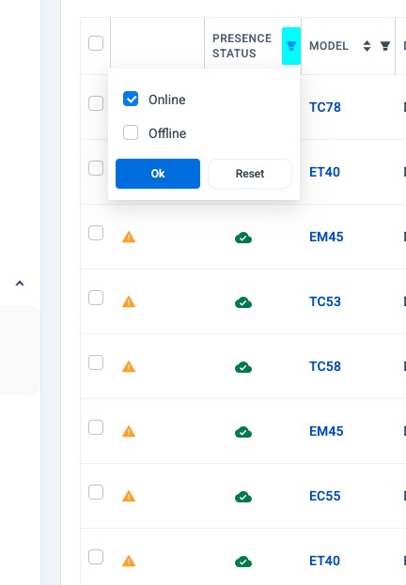Select the Offline option label
Viewport: 406px width, 585px height.
pos(167,133)
